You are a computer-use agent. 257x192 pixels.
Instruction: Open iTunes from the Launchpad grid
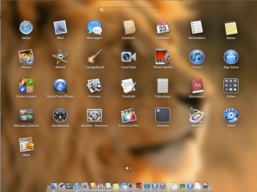[197, 57]
